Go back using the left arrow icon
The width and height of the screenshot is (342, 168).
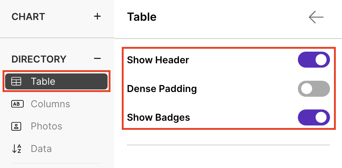pyautogui.click(x=316, y=17)
